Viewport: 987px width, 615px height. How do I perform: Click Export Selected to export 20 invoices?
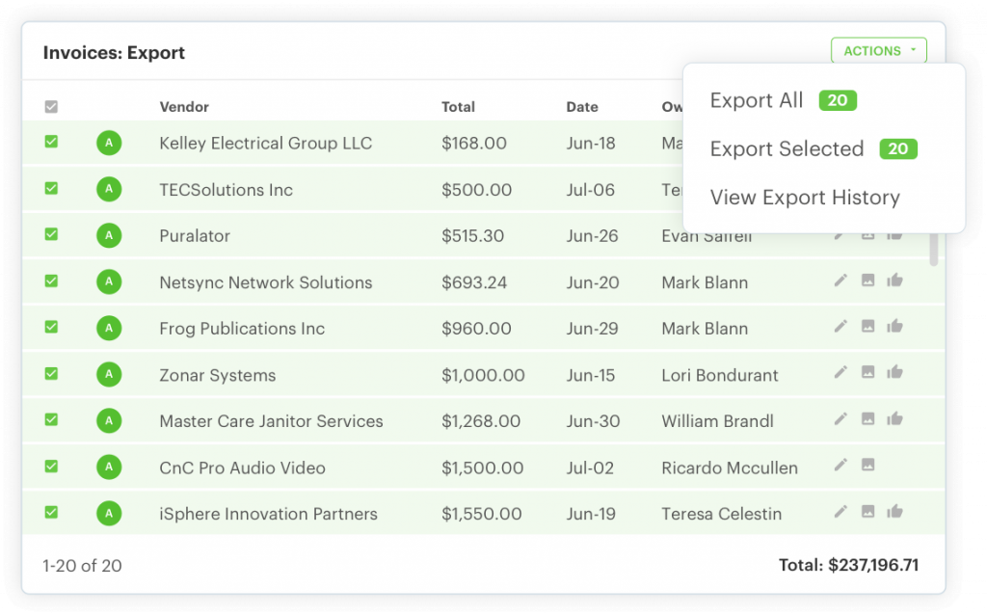(x=787, y=148)
